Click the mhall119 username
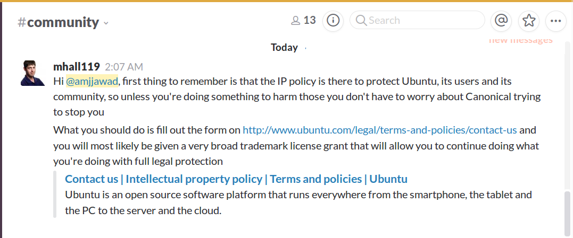 [77, 67]
